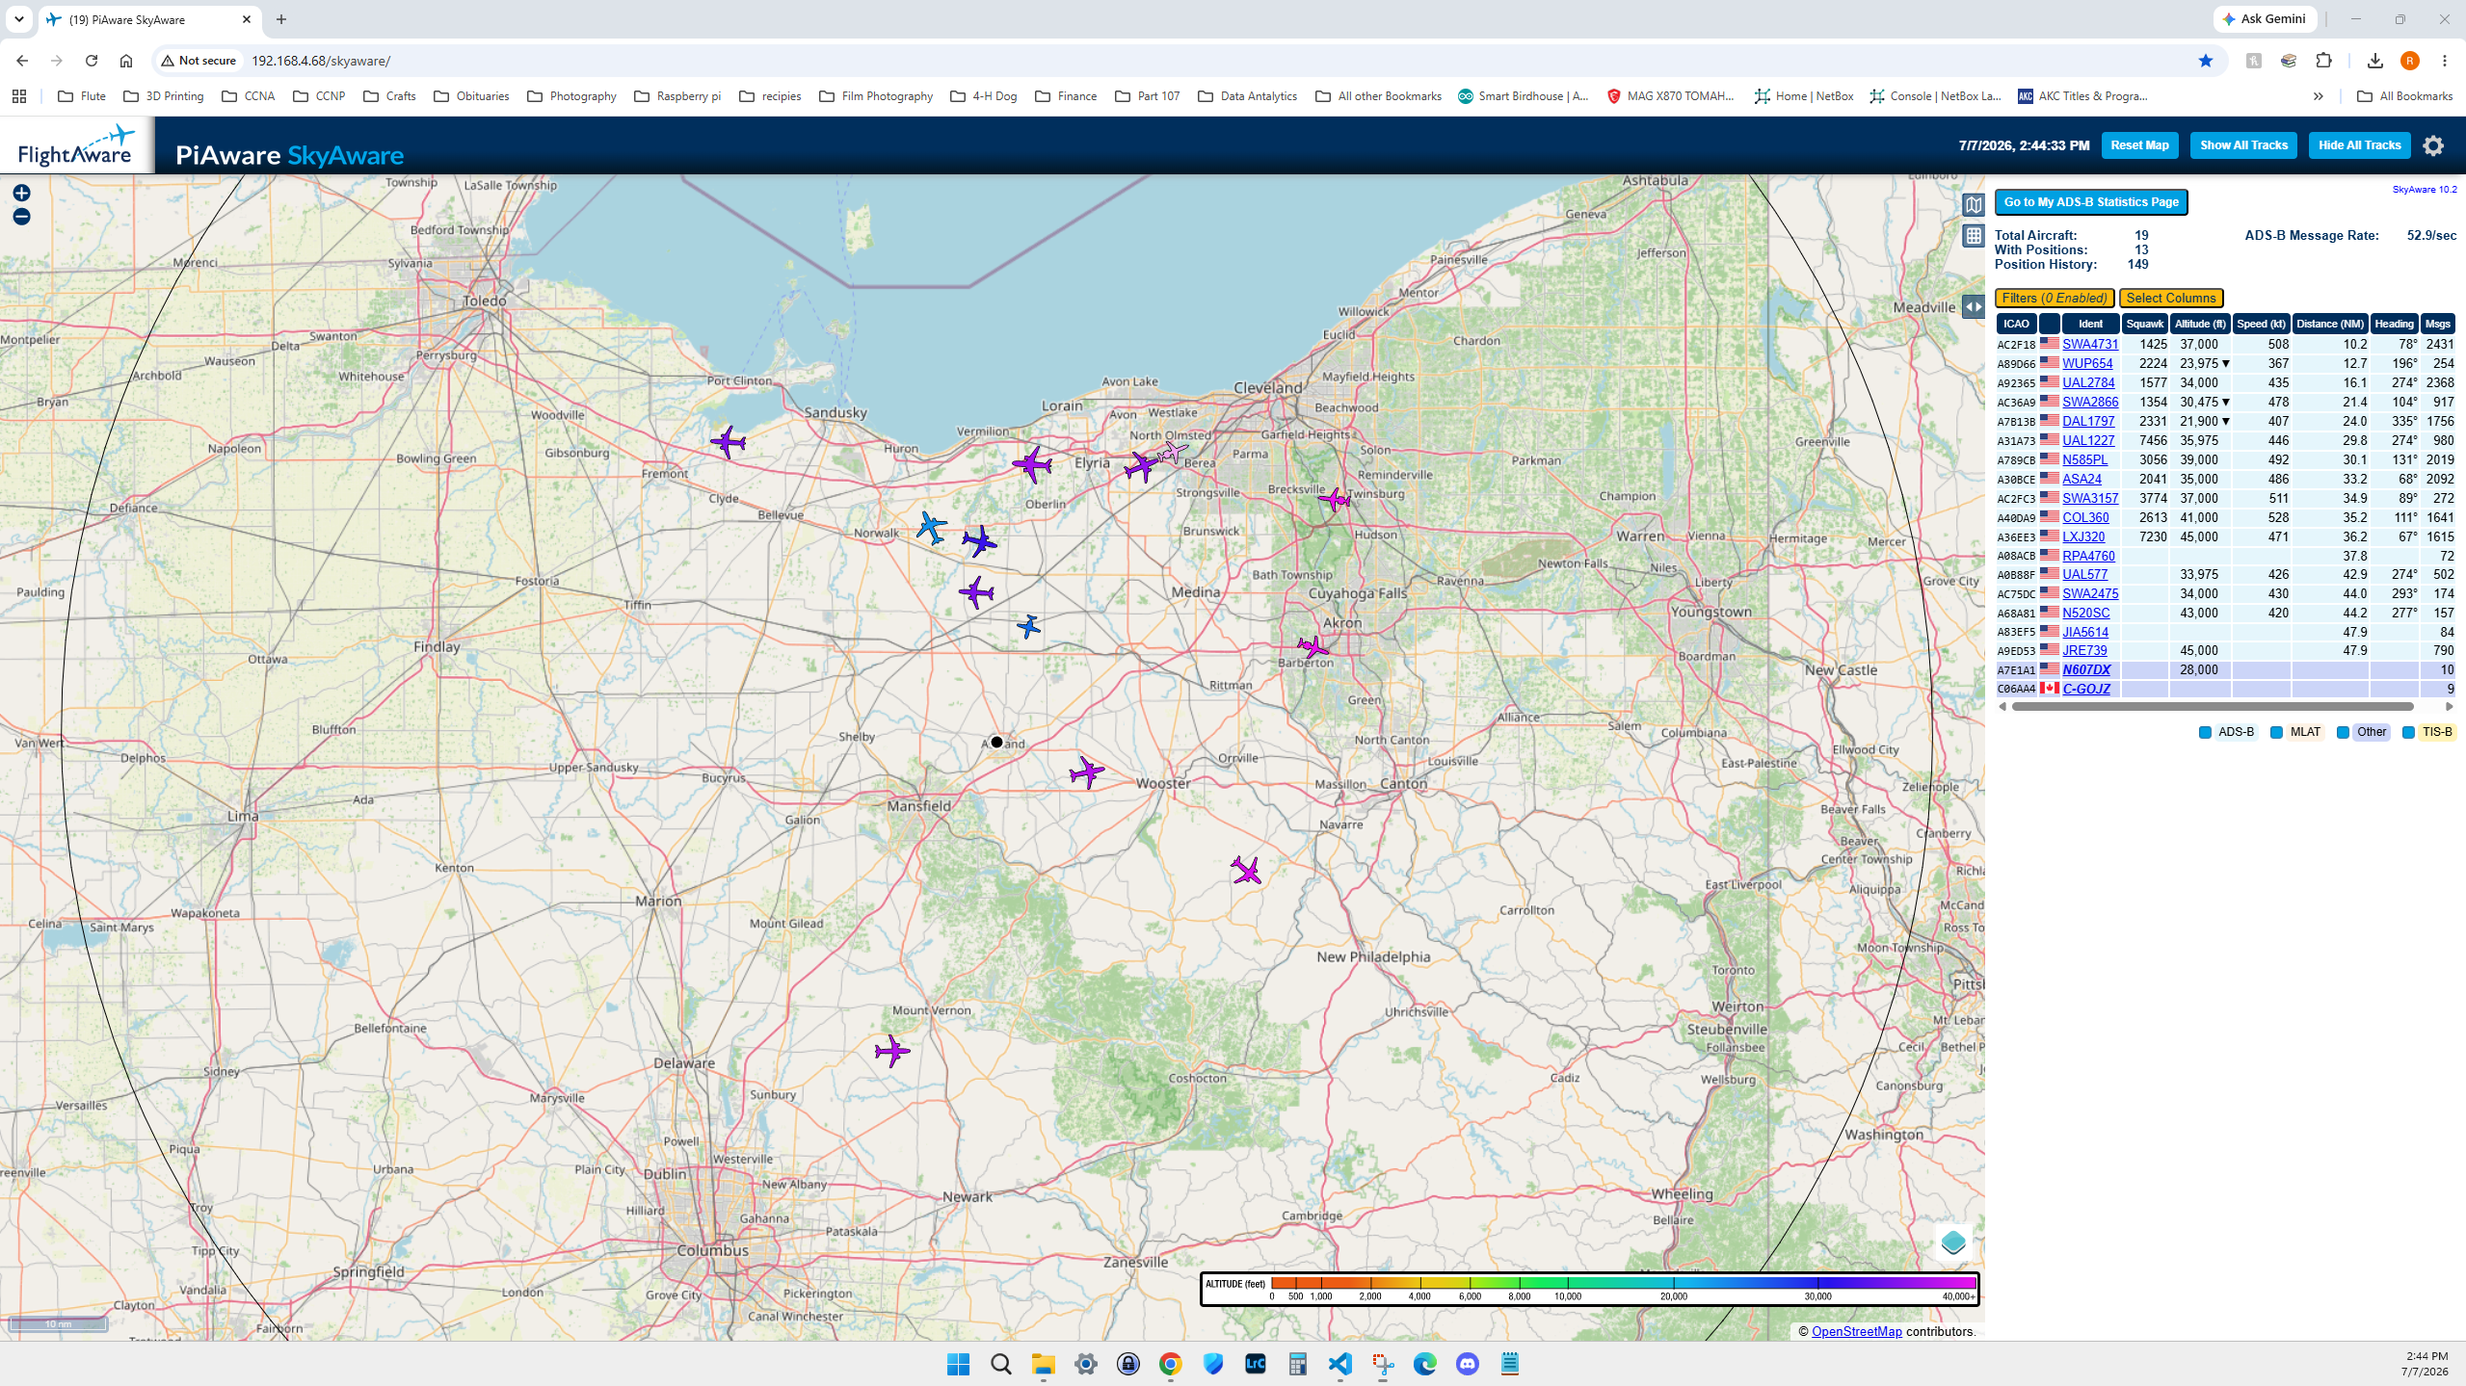Zoom in the map with plus icon
2466x1386 pixels.
21,193
